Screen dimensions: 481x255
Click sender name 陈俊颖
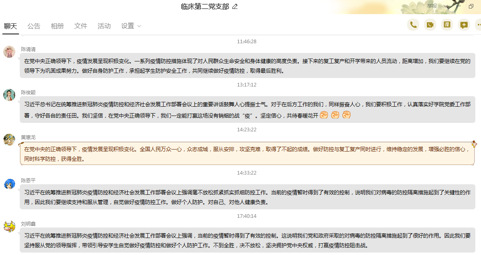click(x=28, y=93)
